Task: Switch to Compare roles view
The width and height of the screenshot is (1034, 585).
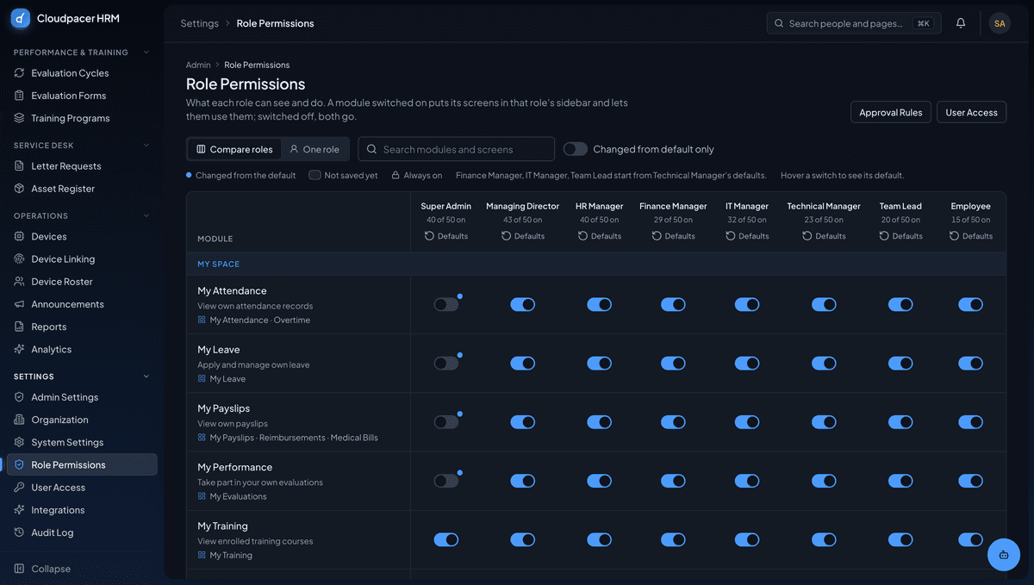Action: [x=234, y=149]
